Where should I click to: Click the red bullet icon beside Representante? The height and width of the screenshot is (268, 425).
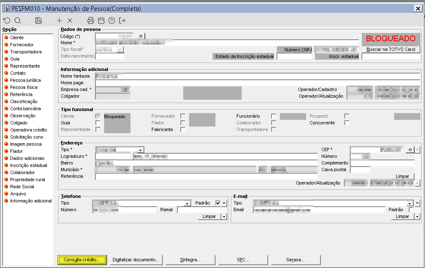pos(6,66)
